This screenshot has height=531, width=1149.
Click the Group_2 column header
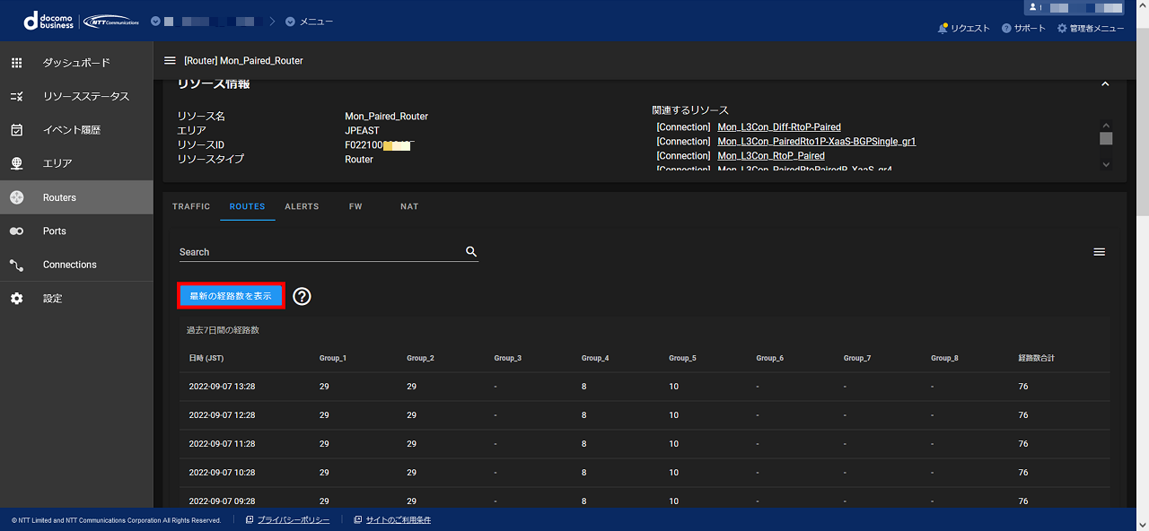pyautogui.click(x=420, y=358)
